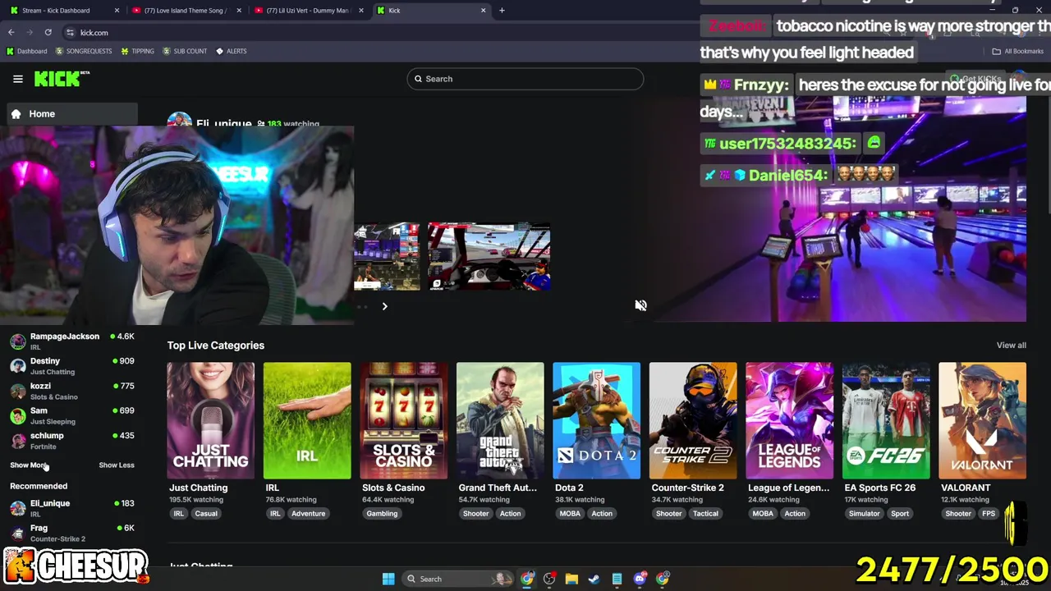This screenshot has height=591, width=1051.
Task: Switch to Stream - Kick Dashboard tab
Action: pyautogui.click(x=66, y=11)
